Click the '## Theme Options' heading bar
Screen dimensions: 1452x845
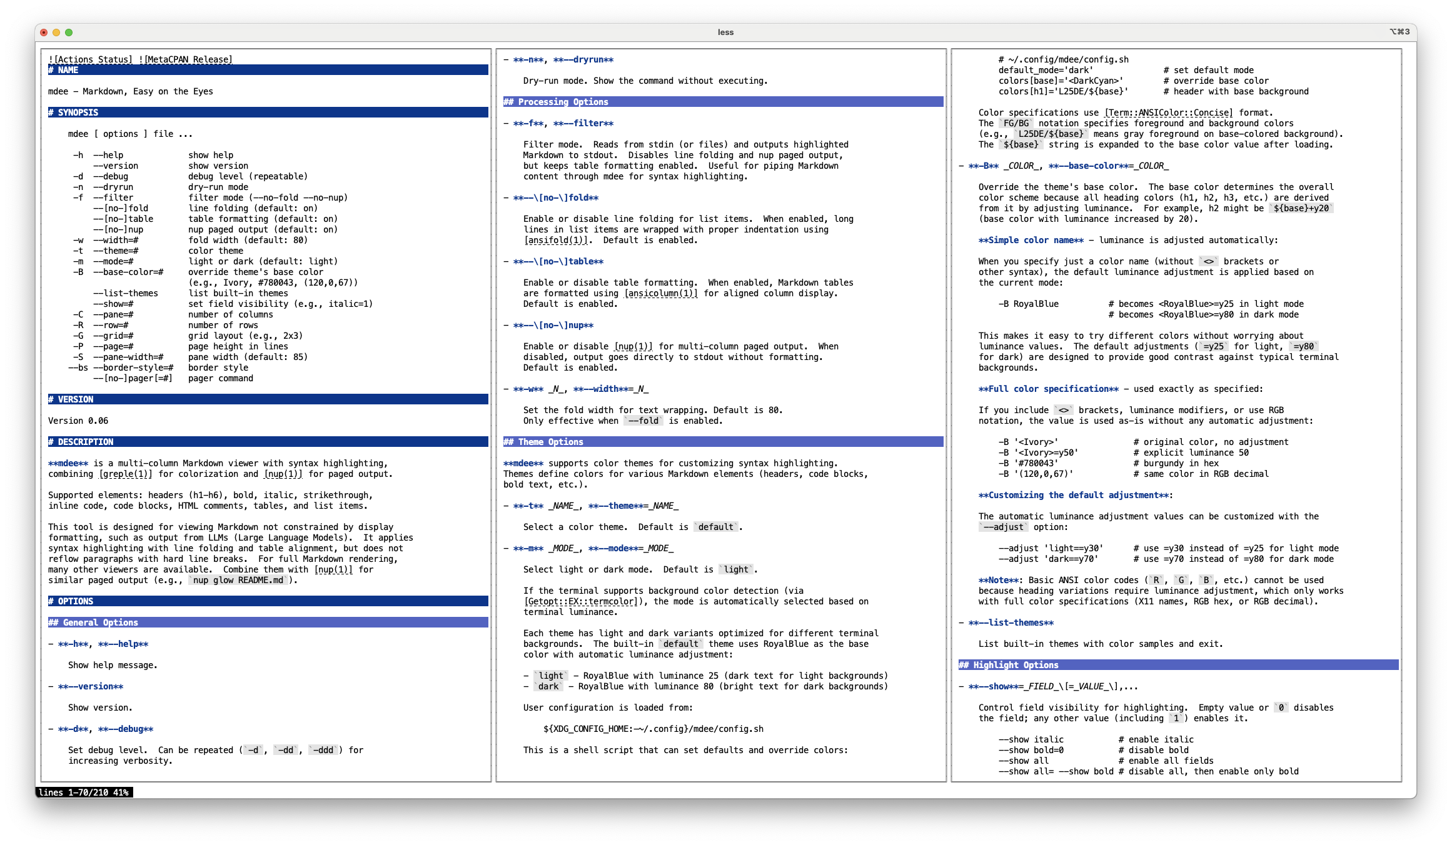pyautogui.click(x=543, y=442)
